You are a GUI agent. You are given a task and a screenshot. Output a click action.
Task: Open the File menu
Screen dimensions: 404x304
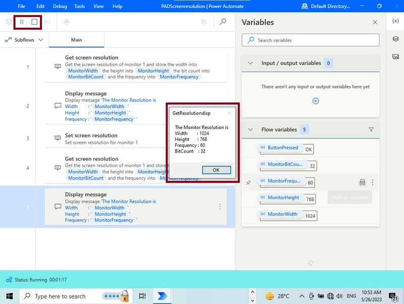[21, 6]
